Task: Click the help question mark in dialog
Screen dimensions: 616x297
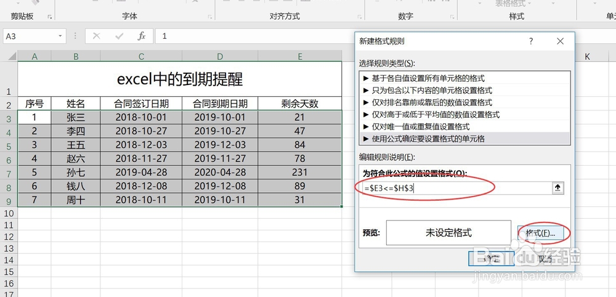Action: point(531,41)
